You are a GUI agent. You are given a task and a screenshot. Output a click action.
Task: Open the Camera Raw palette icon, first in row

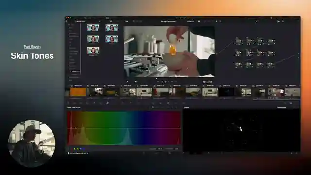coord(68,103)
